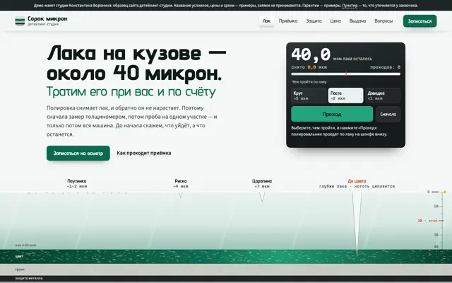Click the снято 0,0 мкм counter
This screenshot has width=452, height=283.
[309, 67]
